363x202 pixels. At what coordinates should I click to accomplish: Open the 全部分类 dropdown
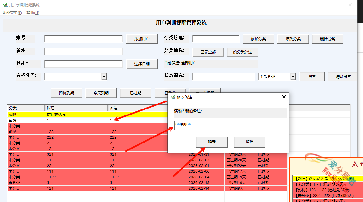292,76
